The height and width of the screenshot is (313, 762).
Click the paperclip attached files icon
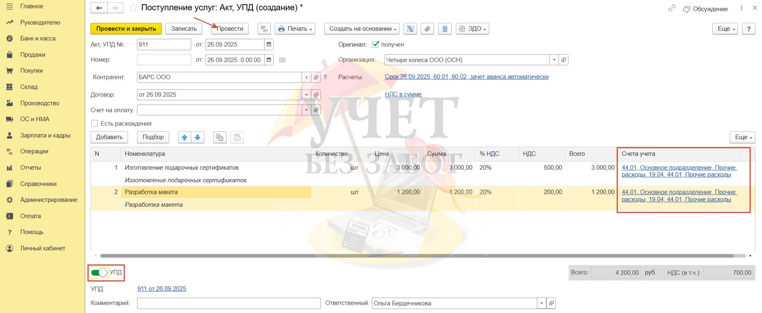[427, 29]
